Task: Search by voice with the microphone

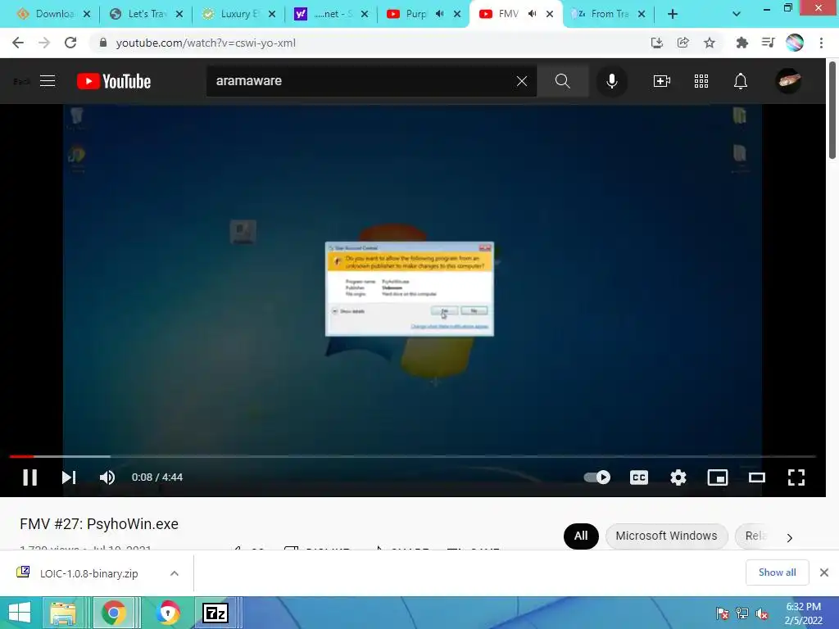Action: click(x=611, y=81)
